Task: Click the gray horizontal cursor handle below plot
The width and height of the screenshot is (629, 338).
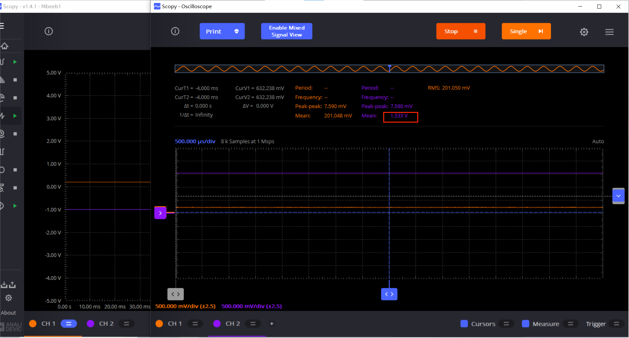Action: pos(176,294)
